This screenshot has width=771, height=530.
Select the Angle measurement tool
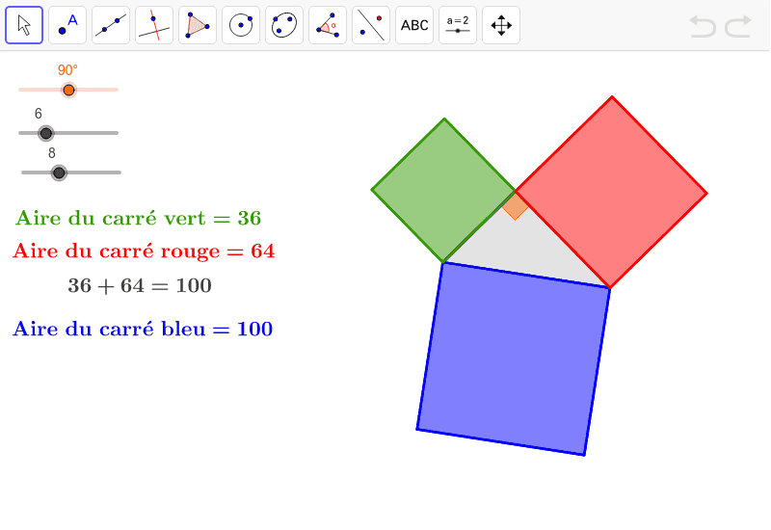click(328, 25)
